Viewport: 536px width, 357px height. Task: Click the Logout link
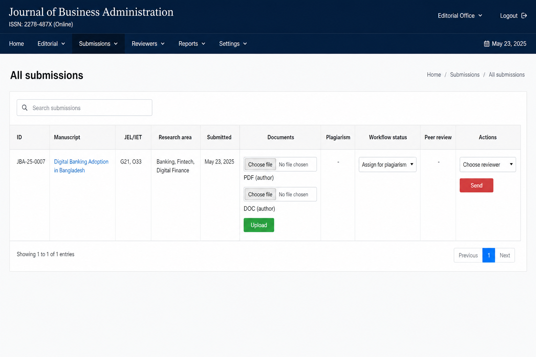point(513,16)
